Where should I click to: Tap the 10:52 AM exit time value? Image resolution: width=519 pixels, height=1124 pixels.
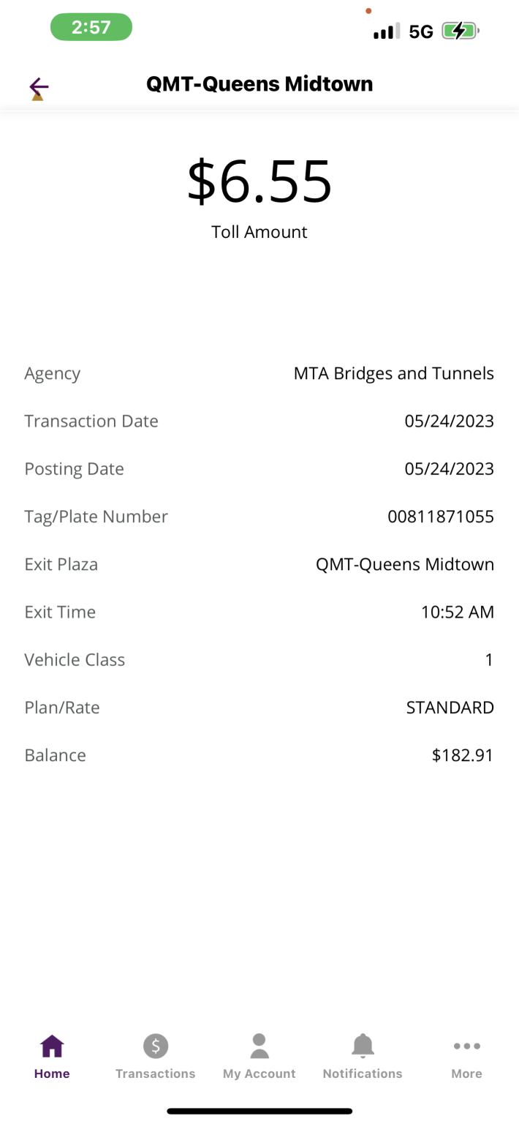click(x=457, y=612)
